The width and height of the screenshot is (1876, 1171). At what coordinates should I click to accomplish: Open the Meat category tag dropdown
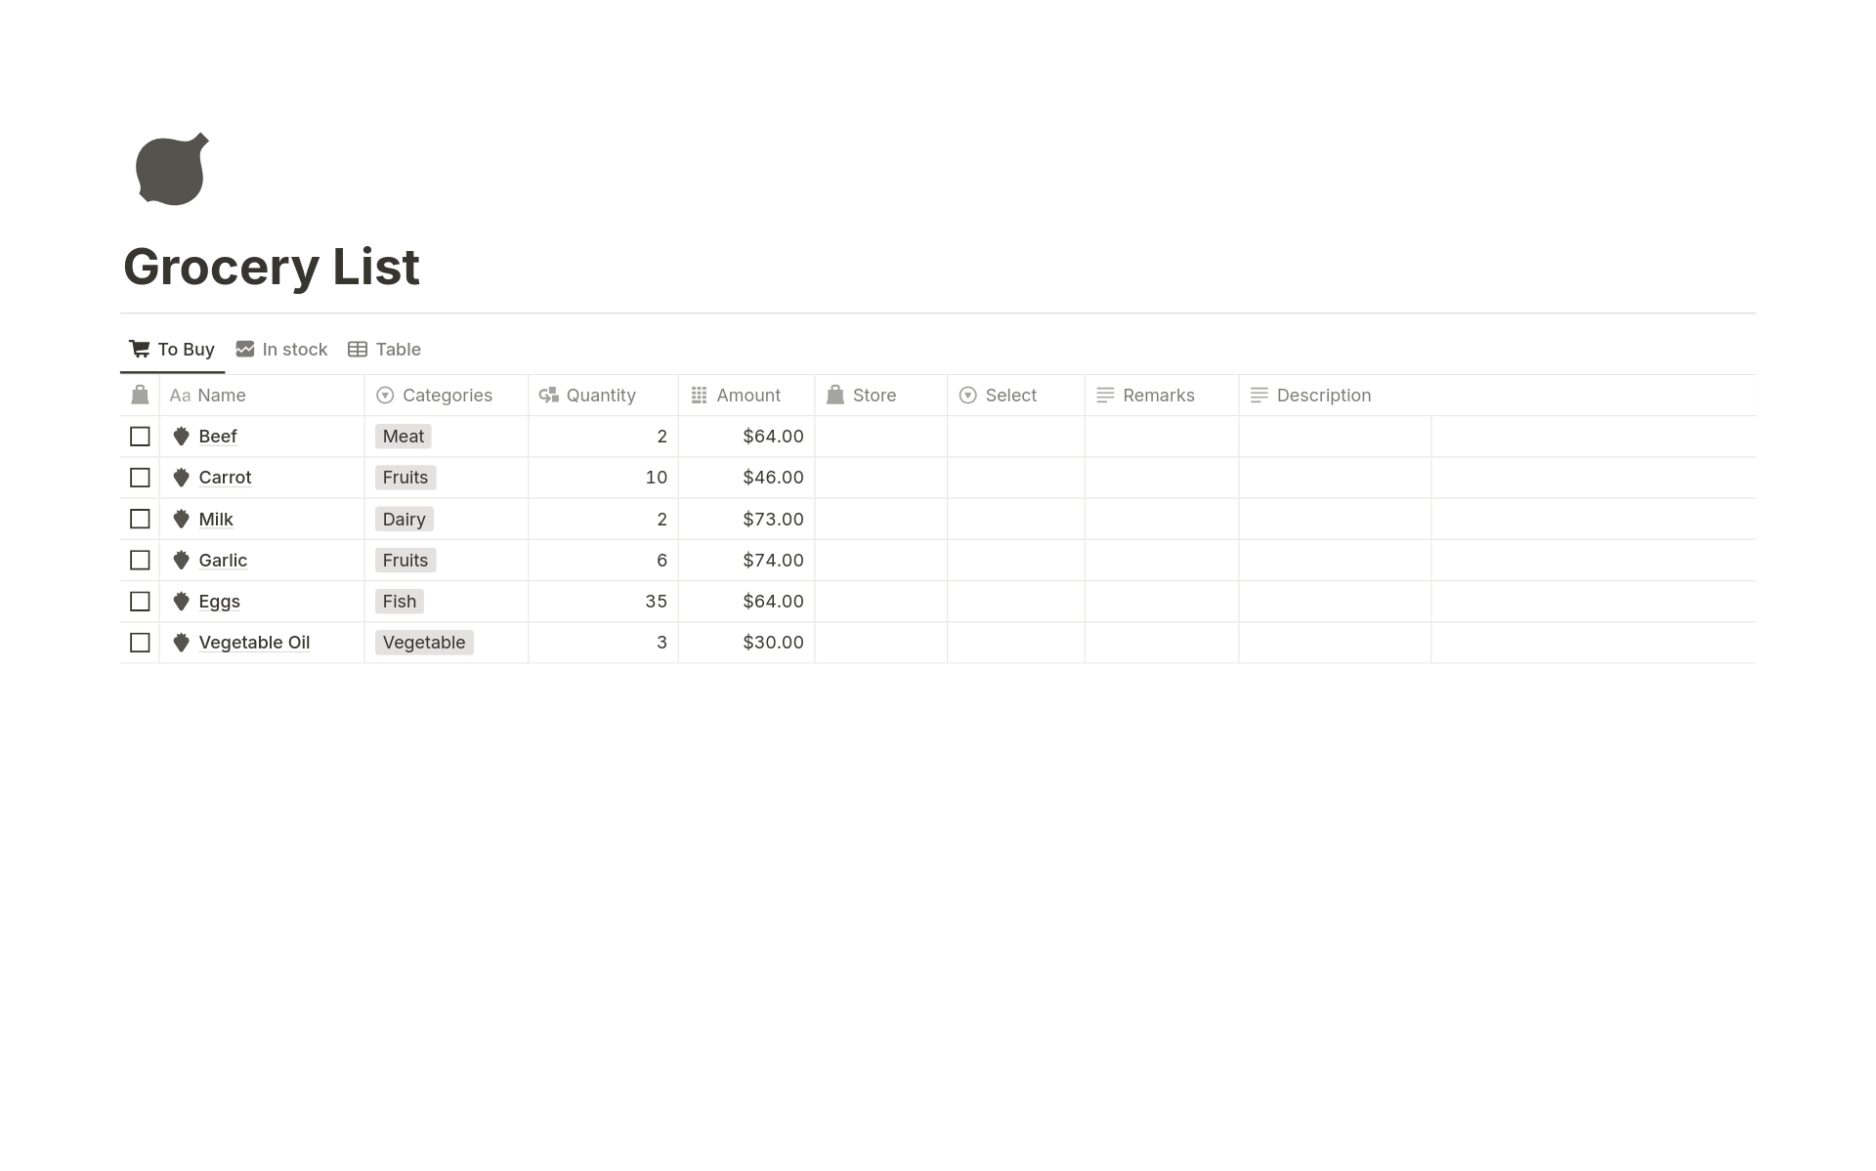pos(404,437)
